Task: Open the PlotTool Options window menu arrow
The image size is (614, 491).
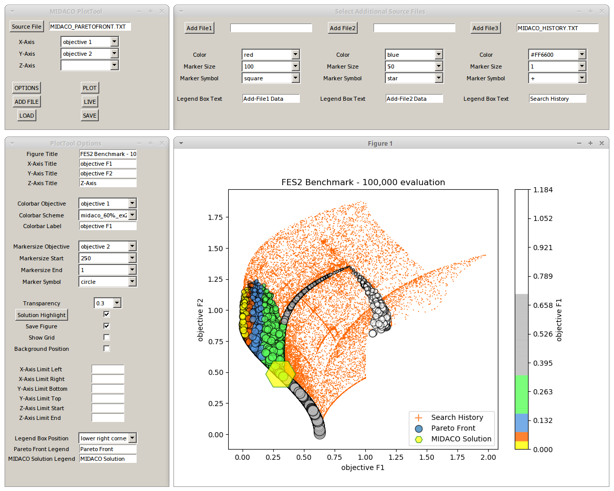Action: click(x=12, y=143)
